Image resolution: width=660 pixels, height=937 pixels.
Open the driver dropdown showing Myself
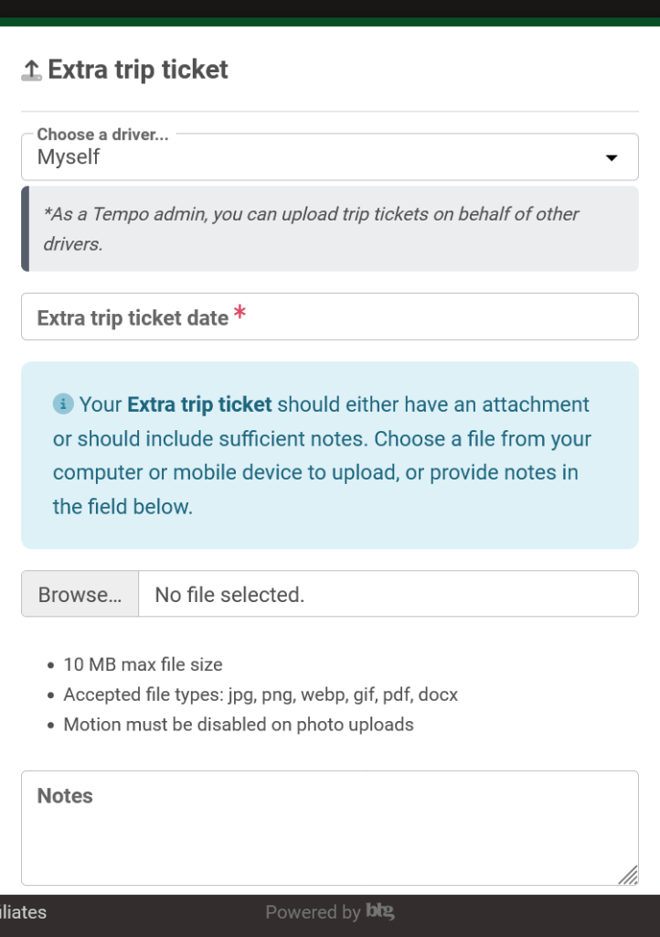[329, 157]
